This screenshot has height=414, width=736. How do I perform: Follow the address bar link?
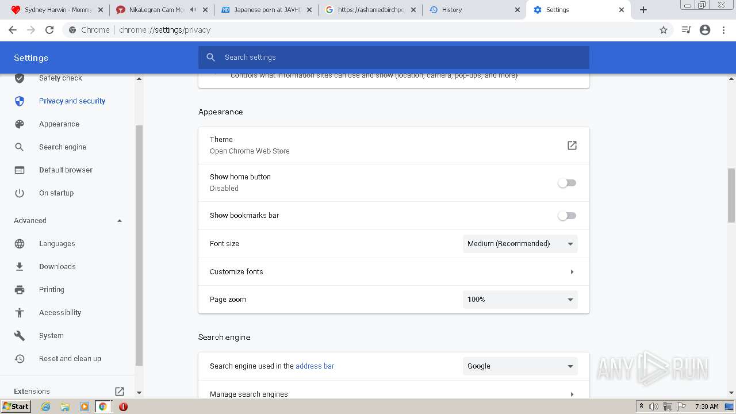pyautogui.click(x=315, y=366)
